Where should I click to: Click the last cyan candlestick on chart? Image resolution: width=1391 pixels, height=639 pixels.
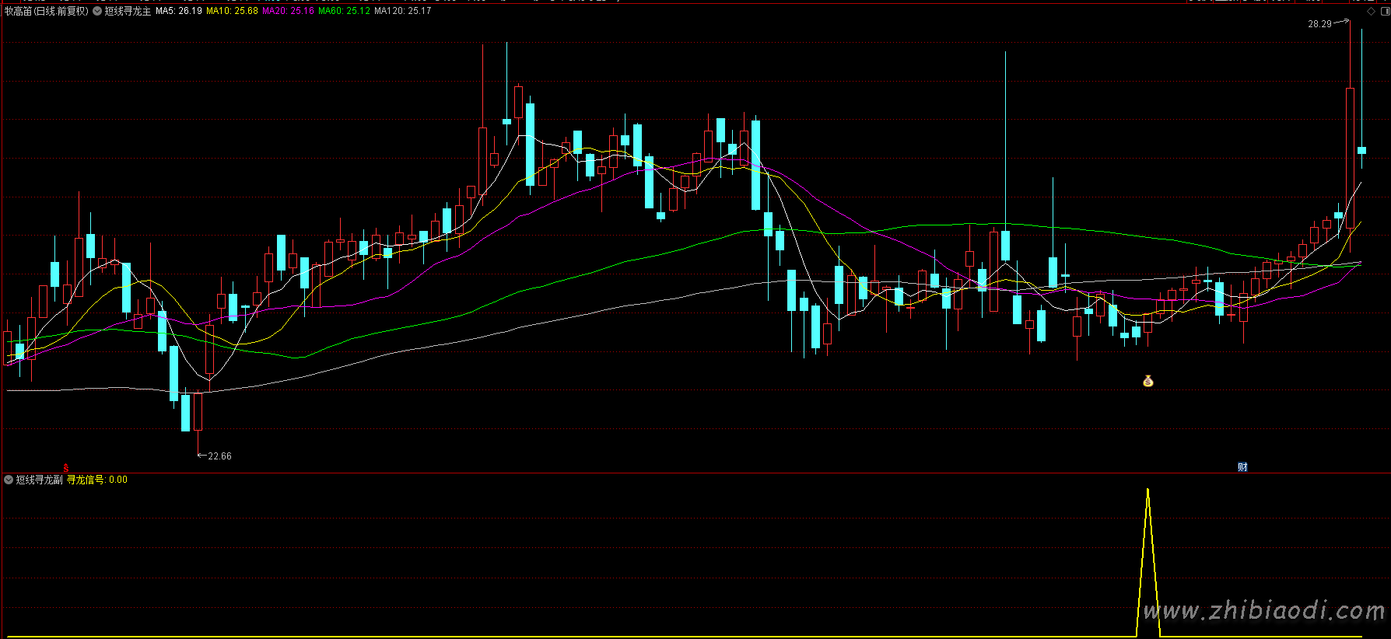(x=1361, y=150)
